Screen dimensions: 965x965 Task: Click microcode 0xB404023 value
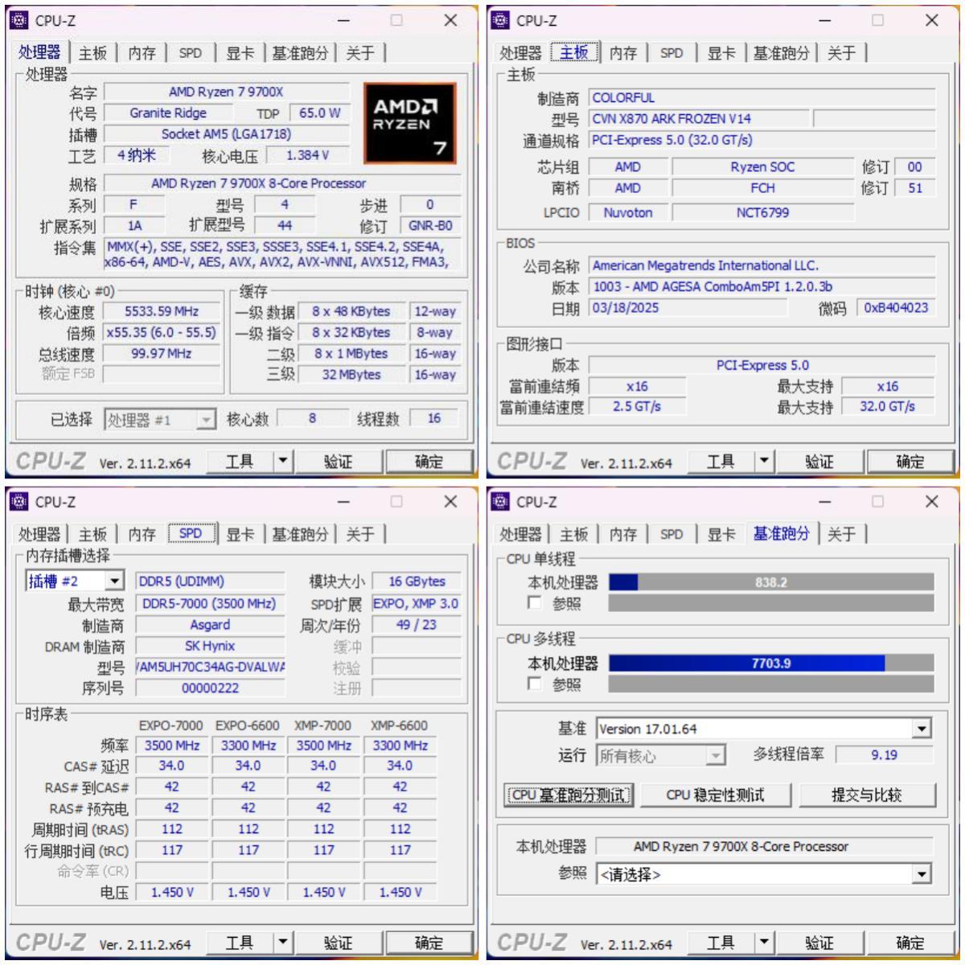[x=896, y=307]
